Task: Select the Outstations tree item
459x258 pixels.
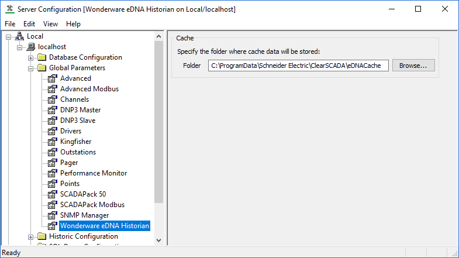Action: click(x=78, y=152)
